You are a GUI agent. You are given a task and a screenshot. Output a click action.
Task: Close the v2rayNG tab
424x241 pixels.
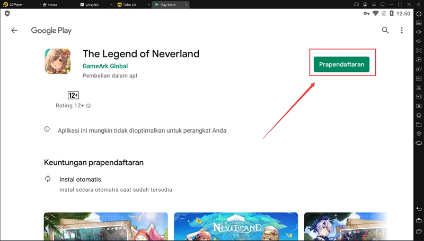point(112,5)
